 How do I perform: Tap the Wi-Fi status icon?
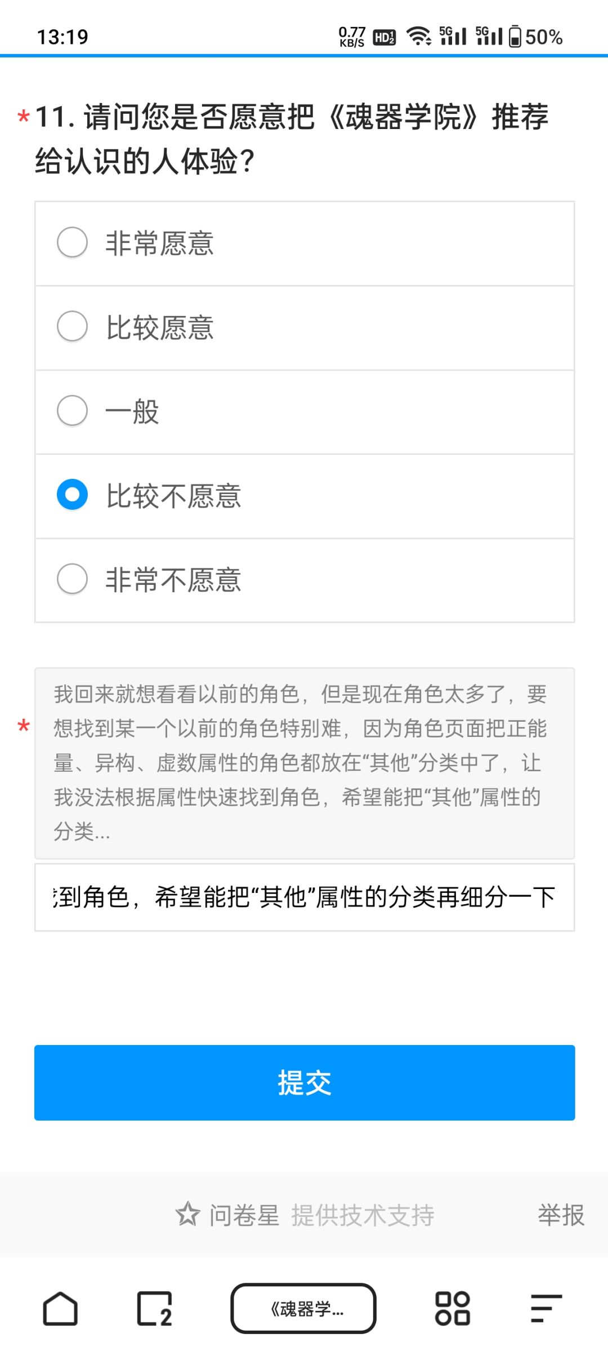(x=418, y=37)
